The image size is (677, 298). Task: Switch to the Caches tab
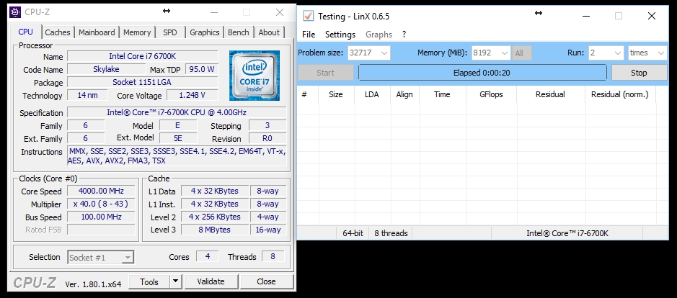58,32
